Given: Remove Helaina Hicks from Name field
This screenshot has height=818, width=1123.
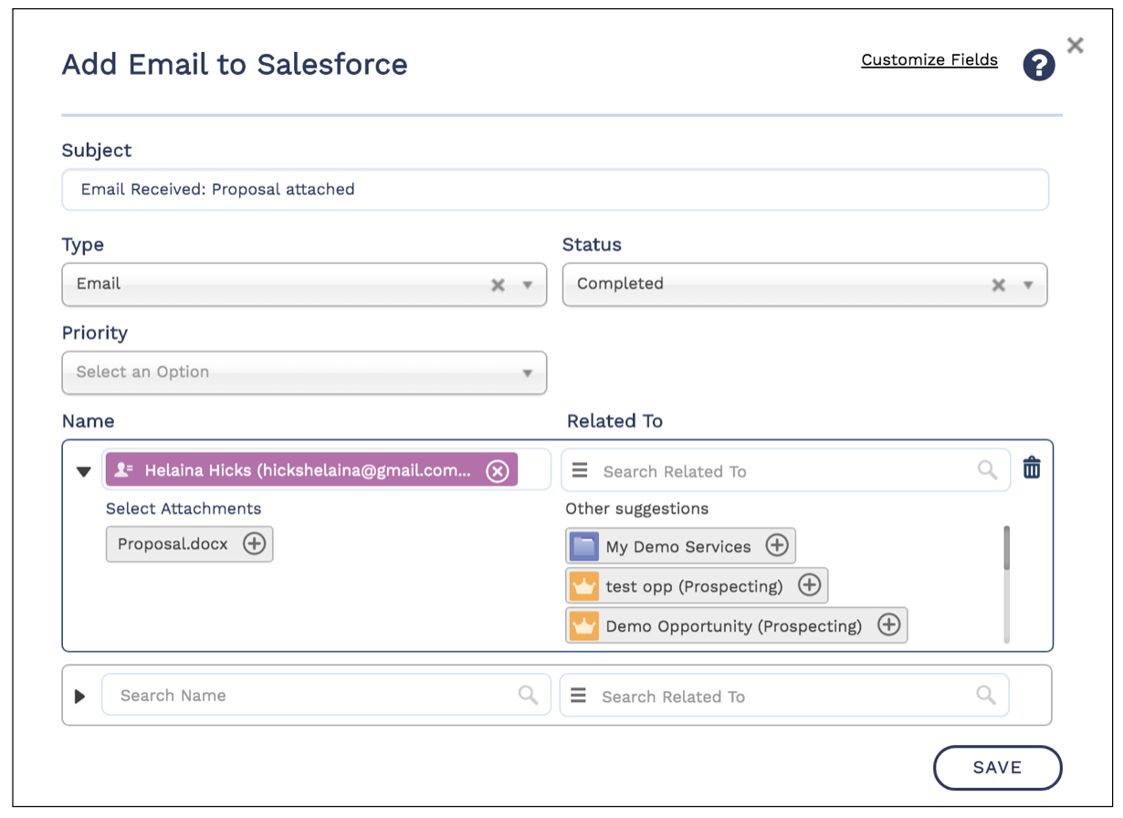Looking at the screenshot, I should [497, 471].
